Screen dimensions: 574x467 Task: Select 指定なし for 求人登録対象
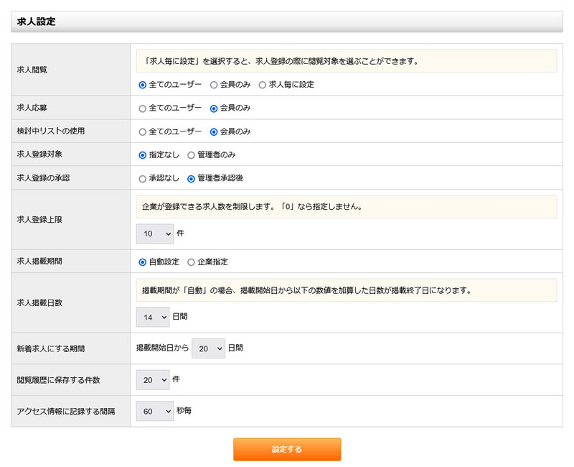142,155
